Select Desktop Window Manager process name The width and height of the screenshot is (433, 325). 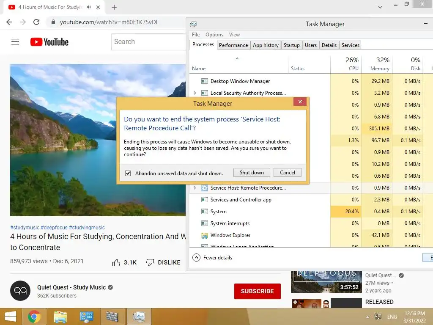pos(240,81)
